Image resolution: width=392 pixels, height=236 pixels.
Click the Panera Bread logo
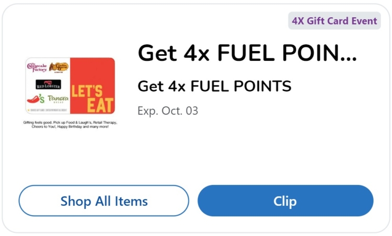point(58,99)
